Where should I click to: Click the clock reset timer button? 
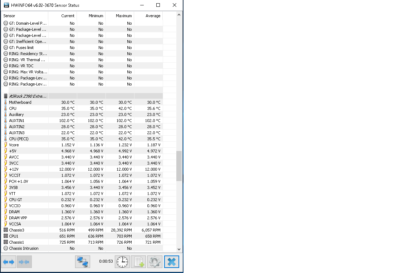[x=122, y=262]
